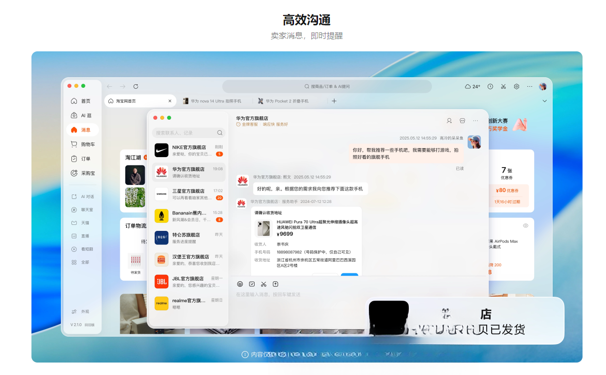Viewport: 606px width, 375px height.
Task: Open the more options ellipsis in top bar
Action: [530, 86]
